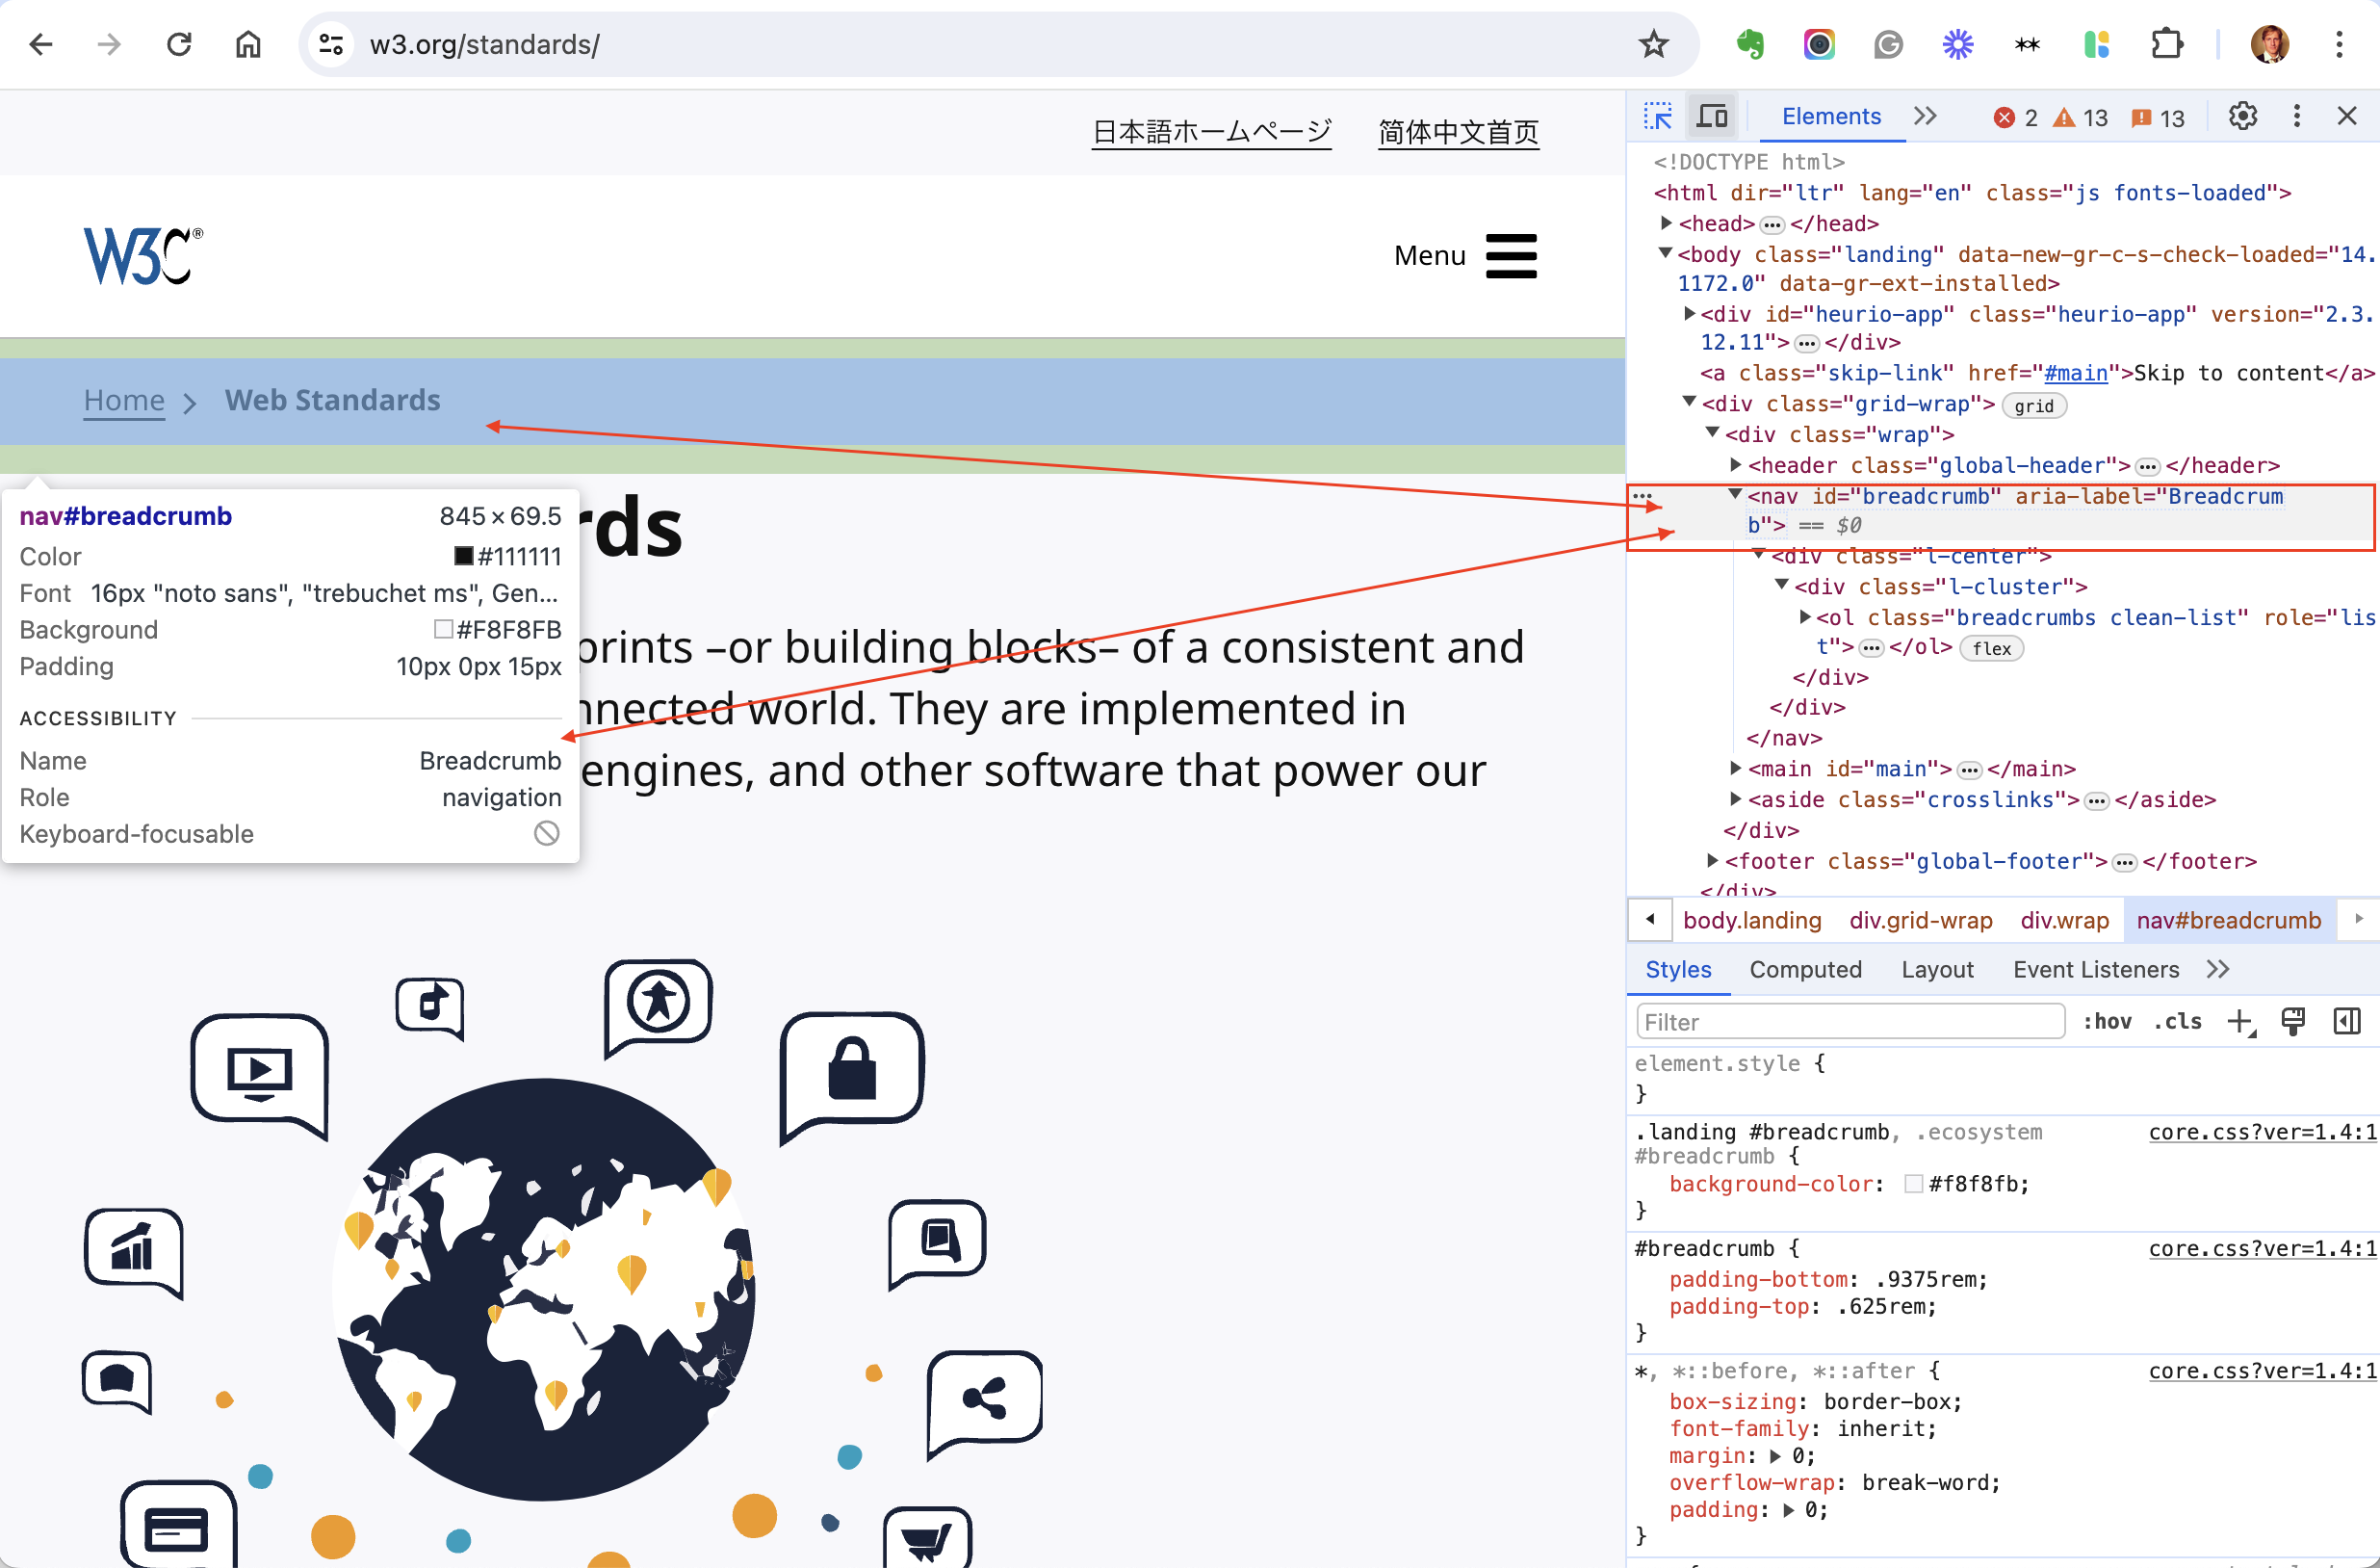2380x1568 pixels.
Task: Switch to the Computed tab
Action: click(x=1805, y=969)
